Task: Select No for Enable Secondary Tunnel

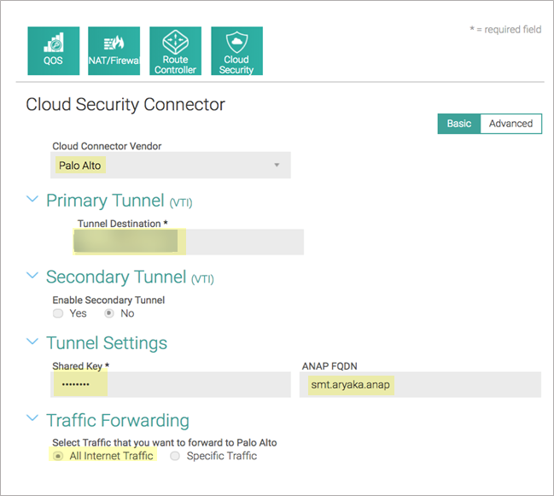Action: 110,313
